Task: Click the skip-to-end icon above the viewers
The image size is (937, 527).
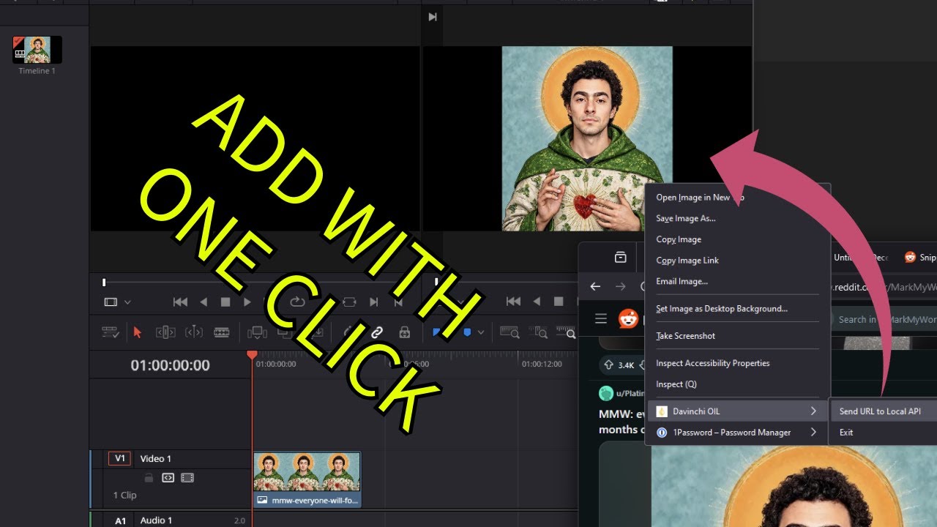Action: coord(433,17)
